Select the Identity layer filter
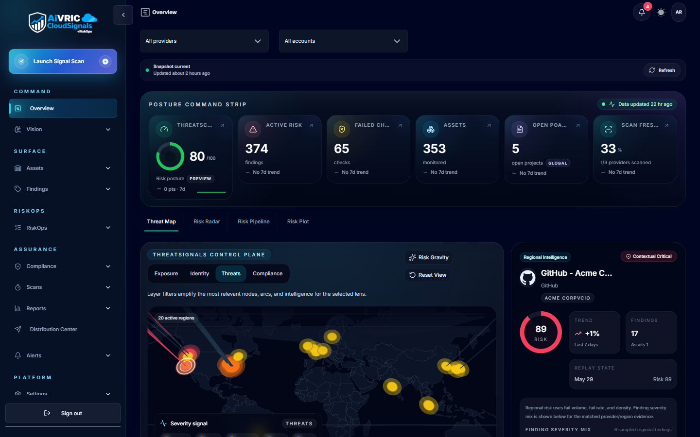 pyautogui.click(x=199, y=273)
